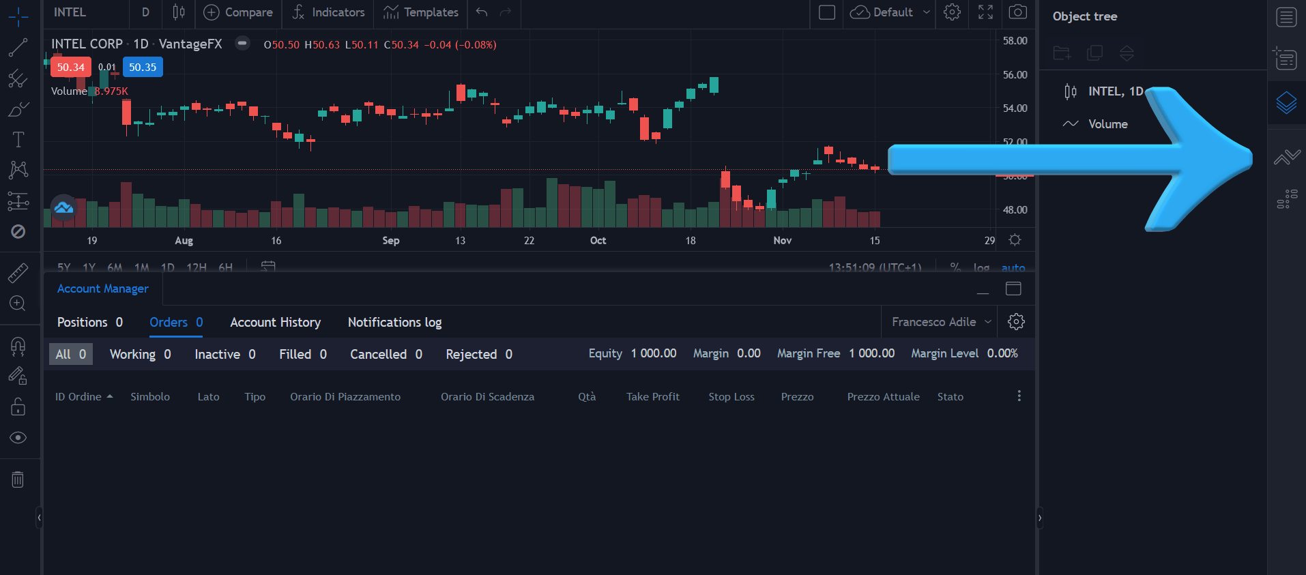Viewport: 1306px width, 575px height.
Task: Open the prediction and measurement tools
Action: coord(18,201)
